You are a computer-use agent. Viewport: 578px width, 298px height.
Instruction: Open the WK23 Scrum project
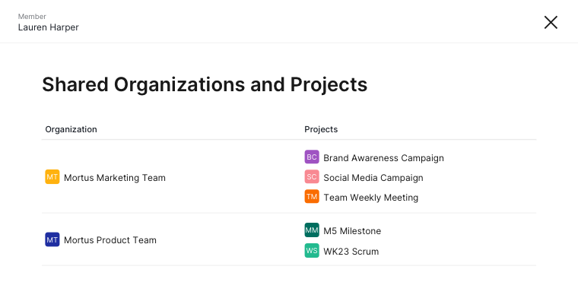(x=351, y=252)
